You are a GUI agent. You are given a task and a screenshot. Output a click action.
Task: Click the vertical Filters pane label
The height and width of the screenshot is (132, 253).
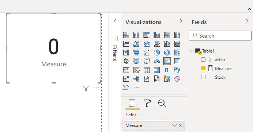[115, 53]
